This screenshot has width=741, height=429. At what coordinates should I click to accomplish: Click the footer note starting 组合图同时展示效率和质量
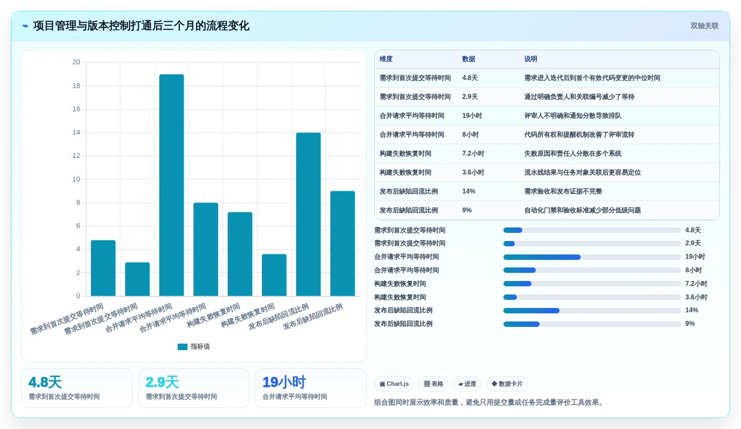point(490,403)
